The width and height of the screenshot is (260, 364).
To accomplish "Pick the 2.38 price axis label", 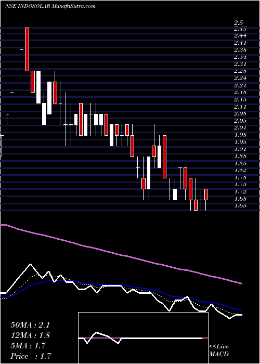I will tap(240, 50).
